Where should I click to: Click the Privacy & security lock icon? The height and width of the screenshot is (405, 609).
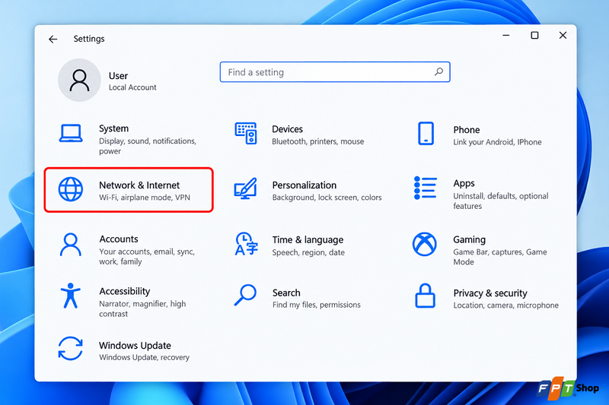point(426,296)
